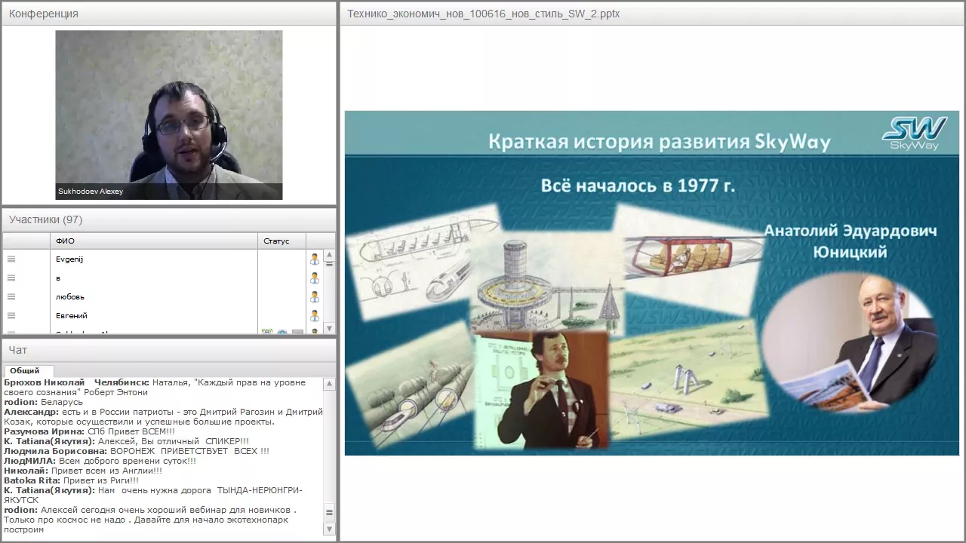Click K. Tatiana's "отличный СПИКЕР" message
Viewport: 966px width, 543px height.
[126, 441]
